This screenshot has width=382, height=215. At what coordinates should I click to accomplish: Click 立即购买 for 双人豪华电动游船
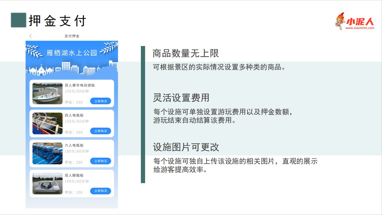[101, 101]
